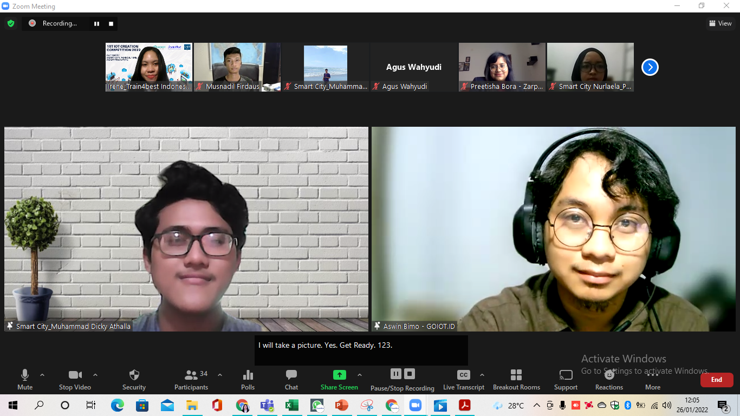Open Cortana from the taskbar
Screen dimensions: 740x416
pyautogui.click(x=65, y=405)
